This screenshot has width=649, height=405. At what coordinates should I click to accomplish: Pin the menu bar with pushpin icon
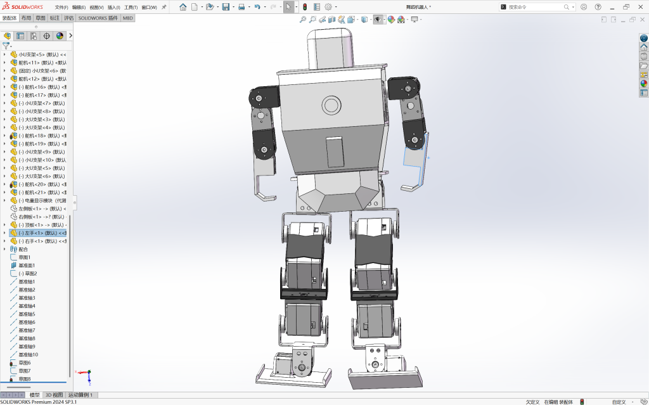(x=164, y=7)
